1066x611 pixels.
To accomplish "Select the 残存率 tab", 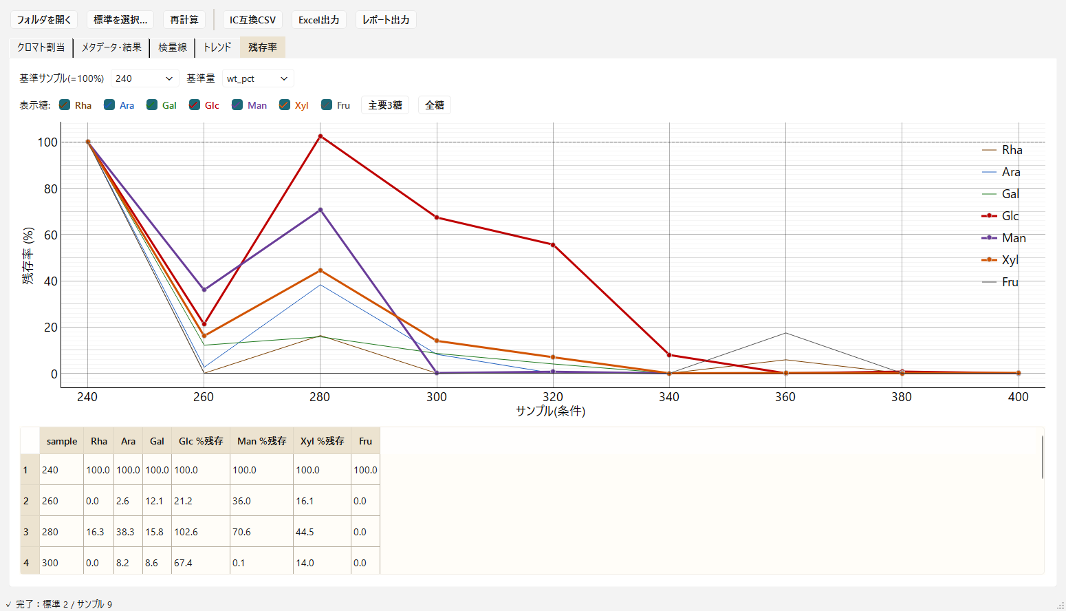I will (x=263, y=47).
